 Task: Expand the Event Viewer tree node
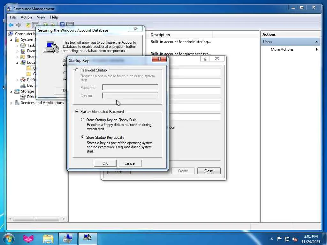tap(17, 51)
